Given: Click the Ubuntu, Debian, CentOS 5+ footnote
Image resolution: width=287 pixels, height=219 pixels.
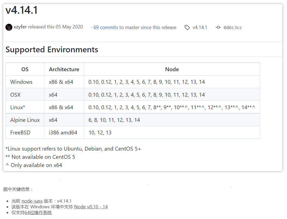Looking at the screenshot, I should coord(73,149).
